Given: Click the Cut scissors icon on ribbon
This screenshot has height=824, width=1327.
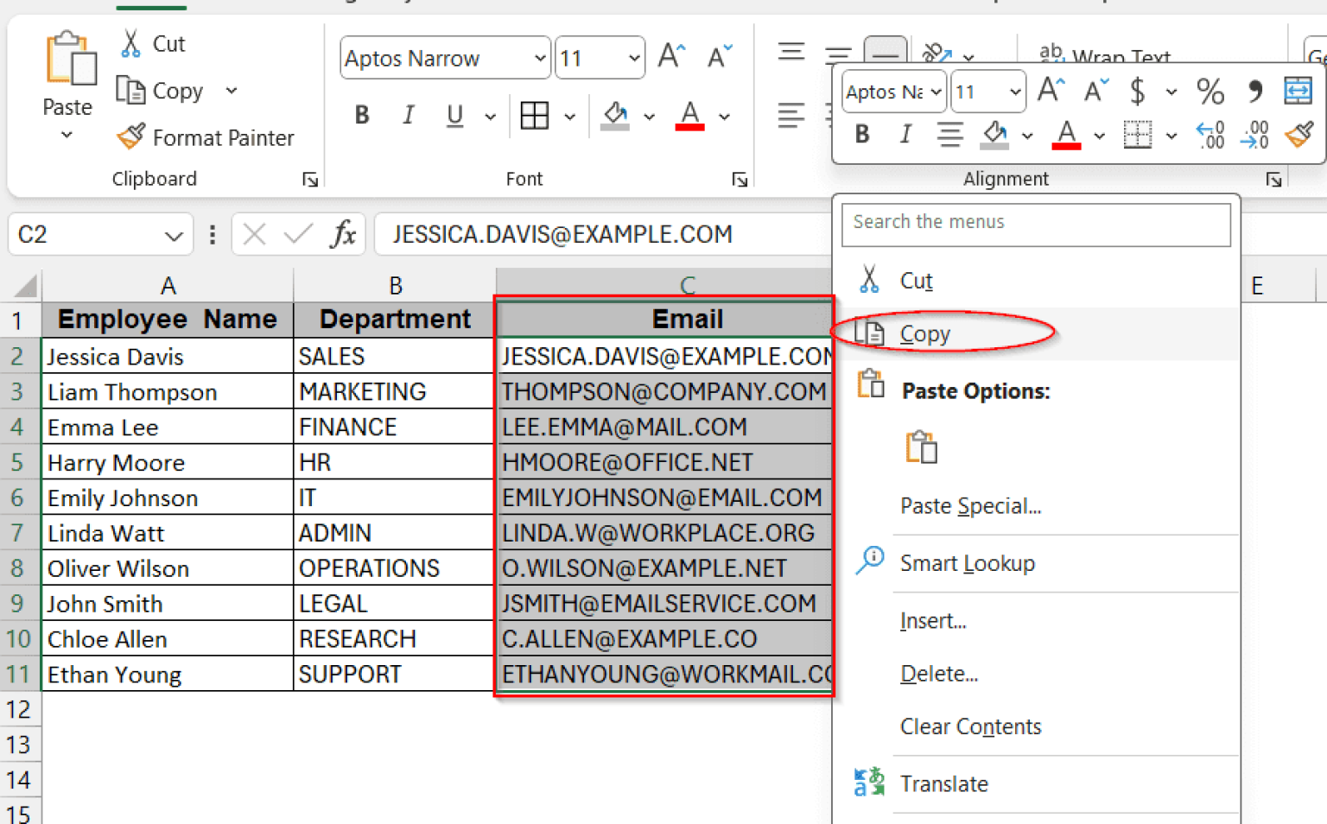Looking at the screenshot, I should 131,42.
